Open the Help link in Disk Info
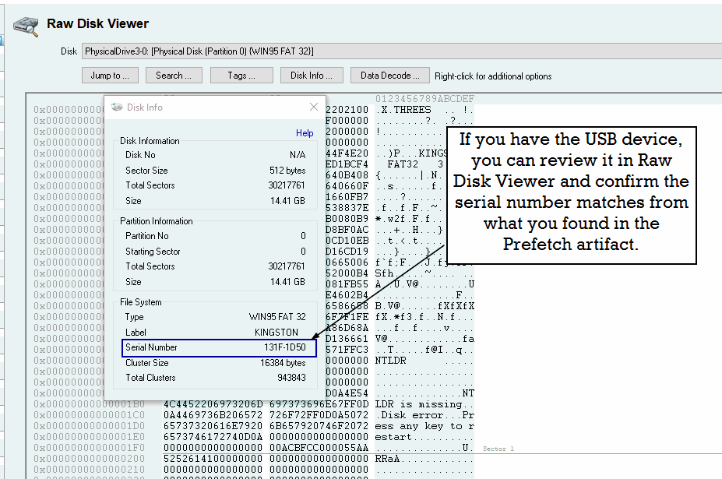Image resolution: width=722 pixels, height=479 pixels. point(305,133)
